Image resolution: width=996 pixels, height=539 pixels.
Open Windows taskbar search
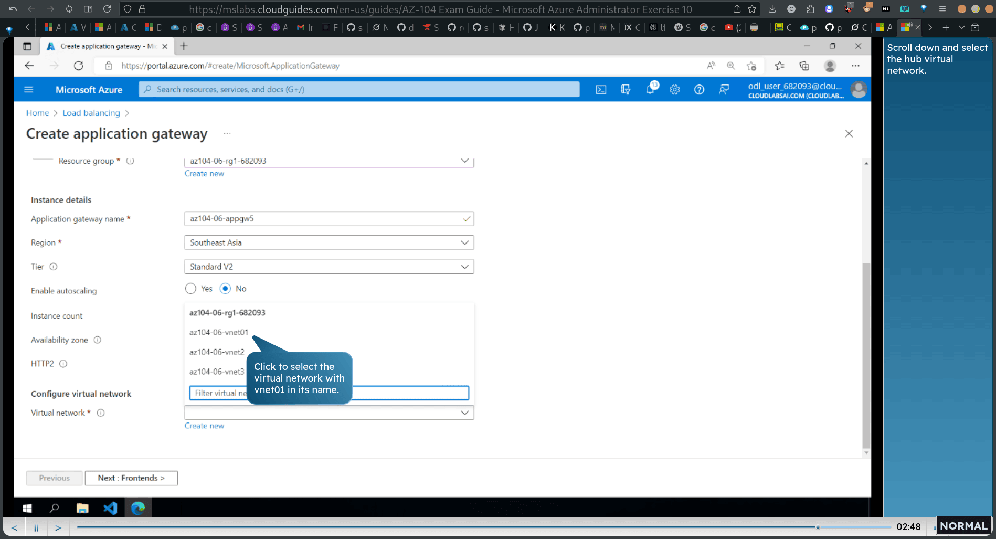coord(54,508)
